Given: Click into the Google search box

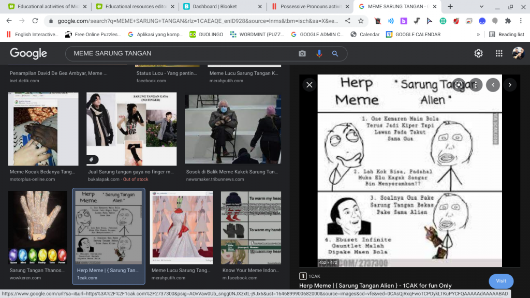Looking at the screenshot, I should pos(181,54).
